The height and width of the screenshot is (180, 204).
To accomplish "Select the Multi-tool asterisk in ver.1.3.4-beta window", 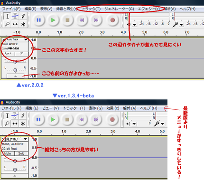I will click(x=23, y=123).
